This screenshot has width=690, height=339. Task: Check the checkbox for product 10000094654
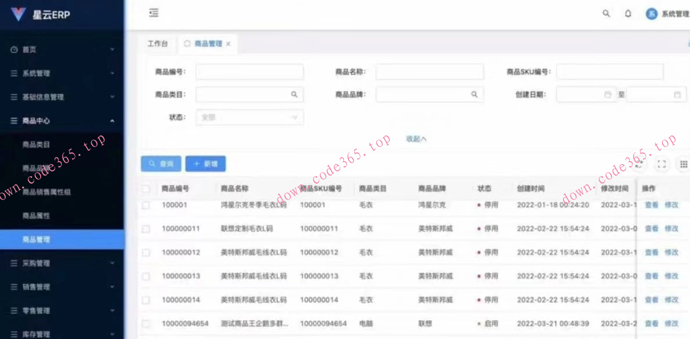145,324
